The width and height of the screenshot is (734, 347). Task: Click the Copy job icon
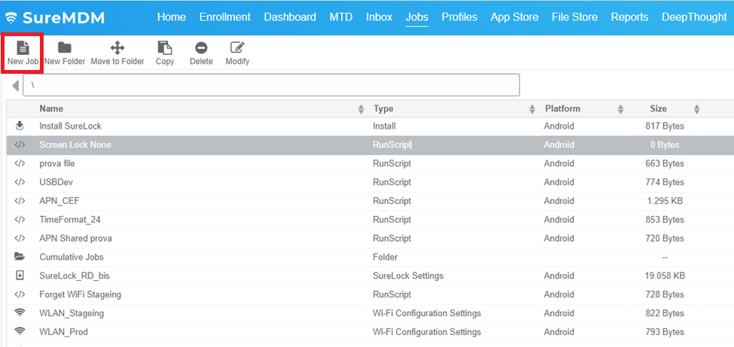(x=165, y=48)
